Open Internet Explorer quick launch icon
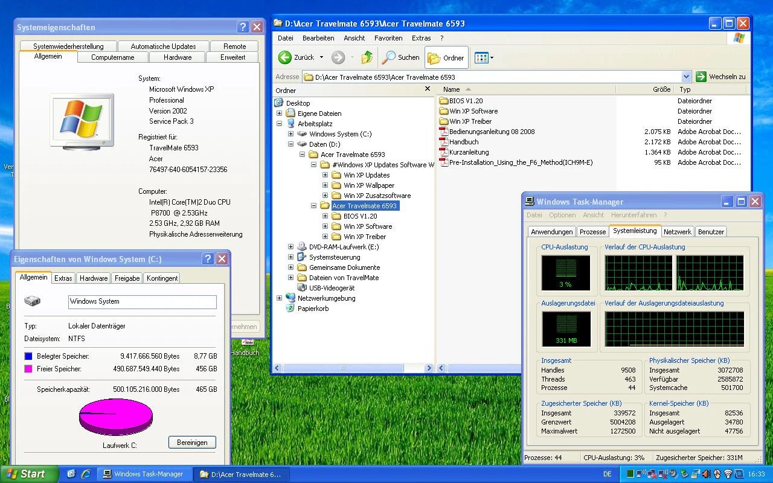 (x=86, y=474)
